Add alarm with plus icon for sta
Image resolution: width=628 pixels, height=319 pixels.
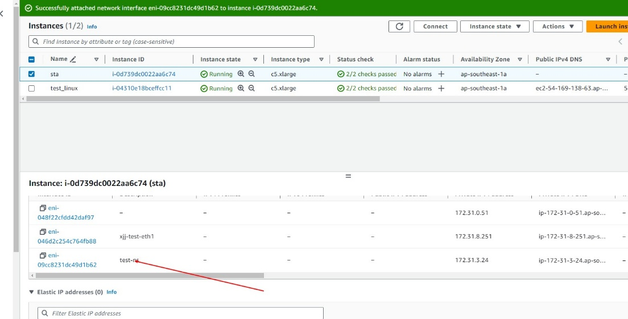coord(441,74)
